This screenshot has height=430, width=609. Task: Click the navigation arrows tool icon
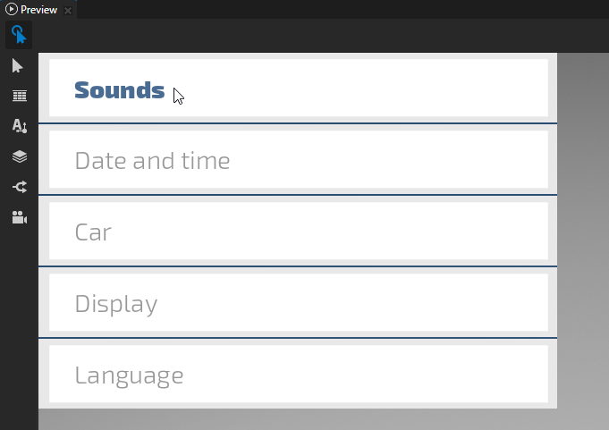(19, 187)
